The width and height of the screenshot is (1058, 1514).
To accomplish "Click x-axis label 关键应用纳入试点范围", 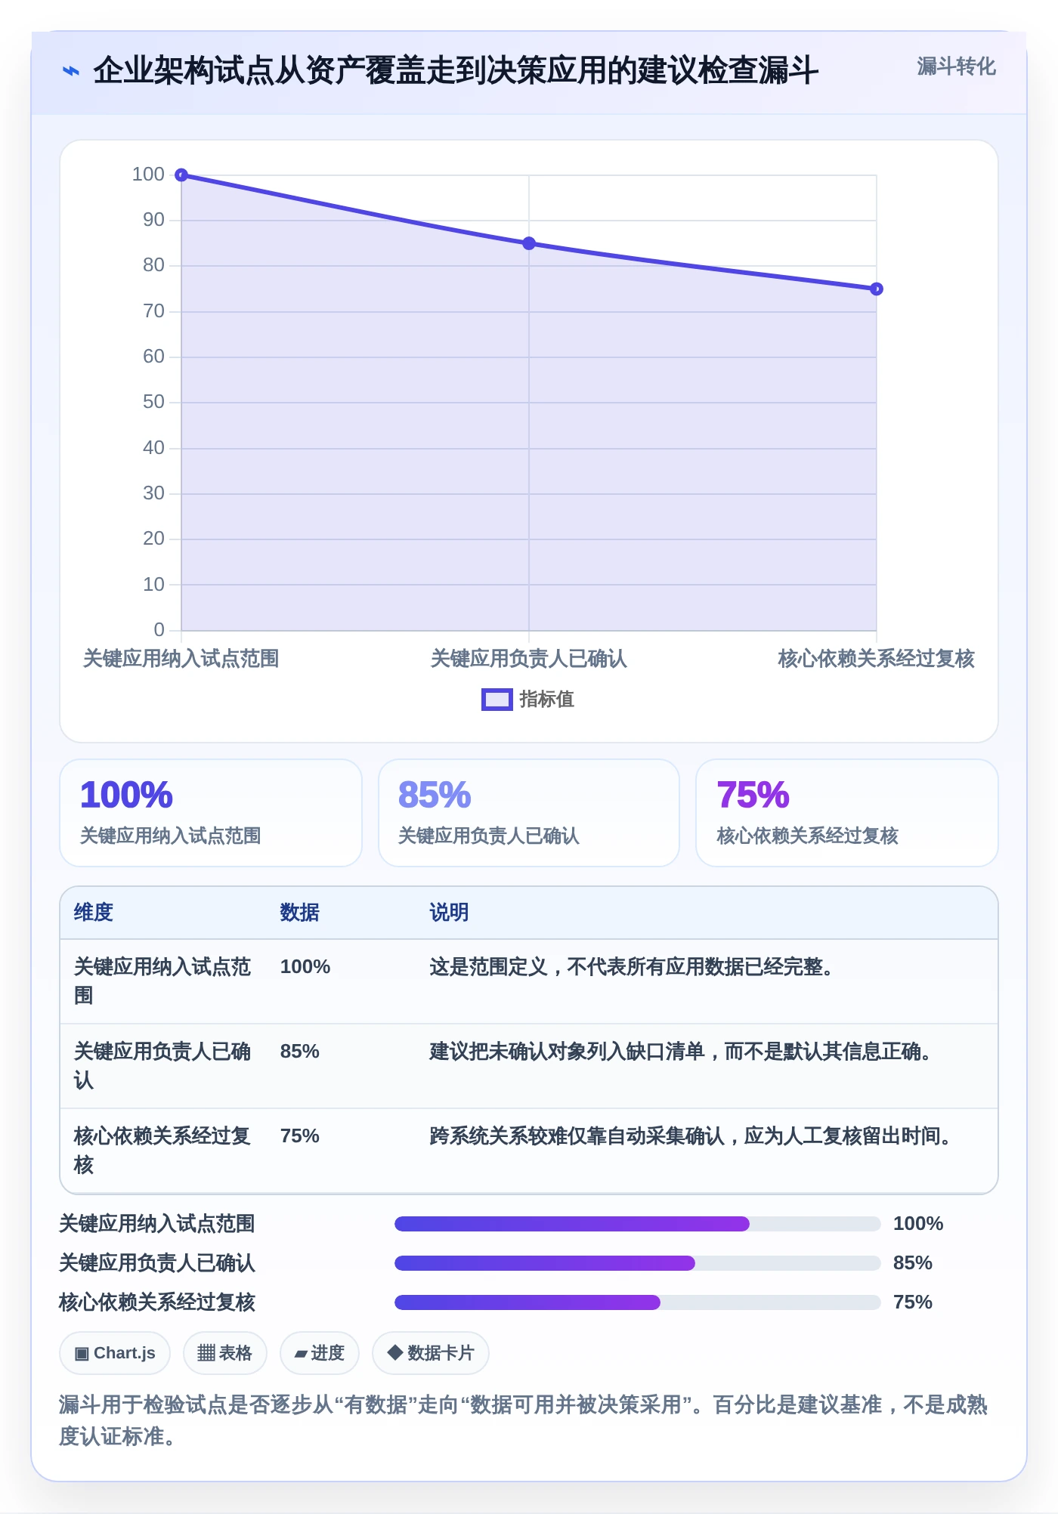I will [x=181, y=659].
